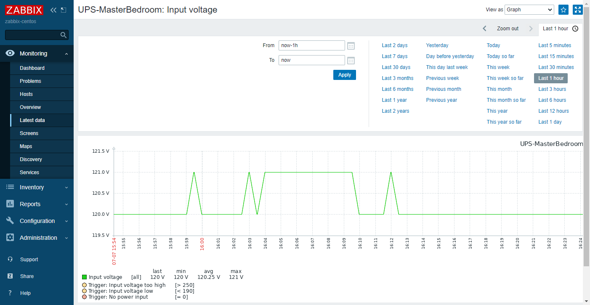Click the green Input voltage legend swatch
Screen dimensions: 590x305
point(84,277)
